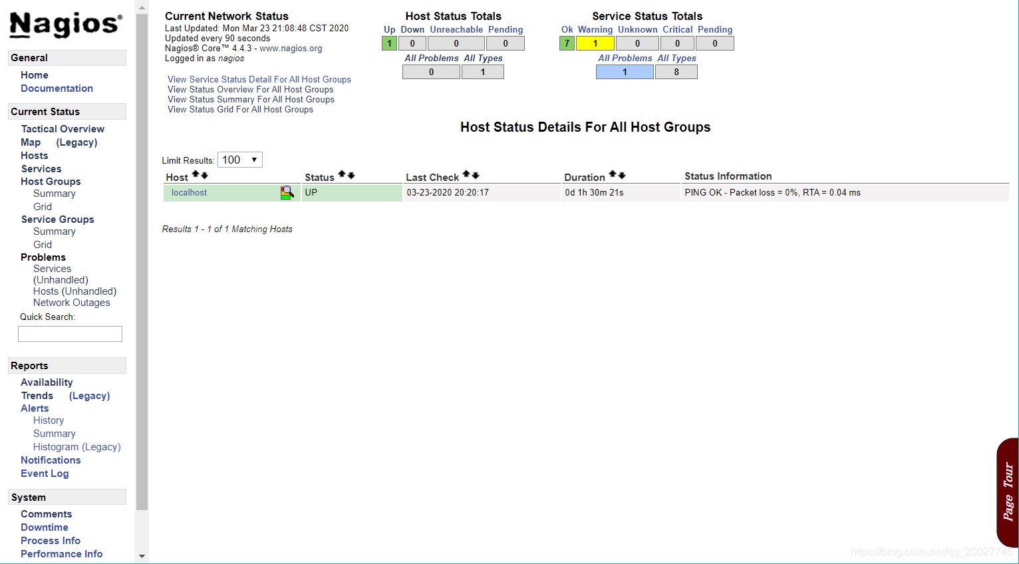
Task: Open Event Log
Action: pyautogui.click(x=45, y=474)
